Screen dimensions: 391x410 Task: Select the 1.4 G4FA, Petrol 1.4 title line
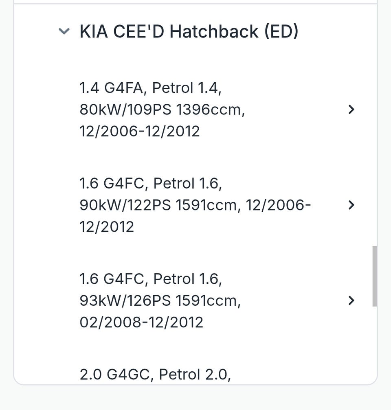[x=150, y=88]
